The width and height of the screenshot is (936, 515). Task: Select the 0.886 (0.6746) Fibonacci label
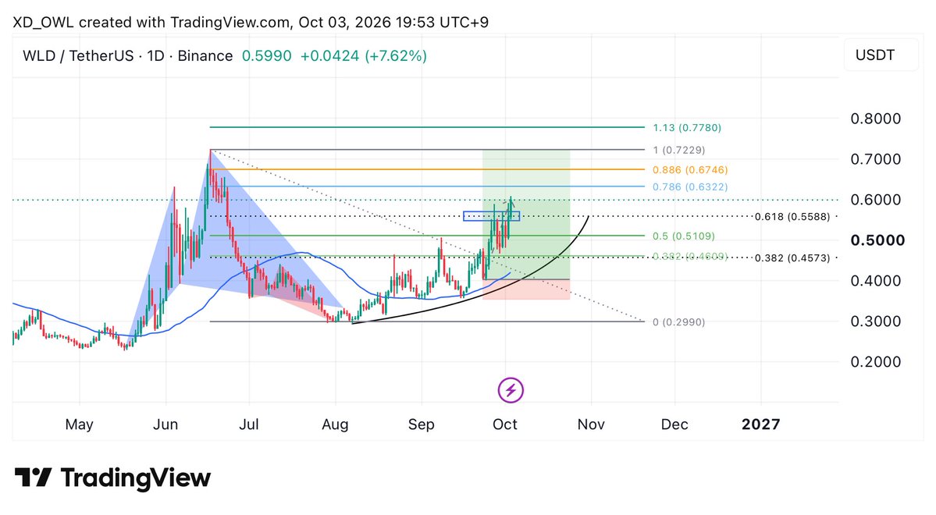pyautogui.click(x=690, y=170)
